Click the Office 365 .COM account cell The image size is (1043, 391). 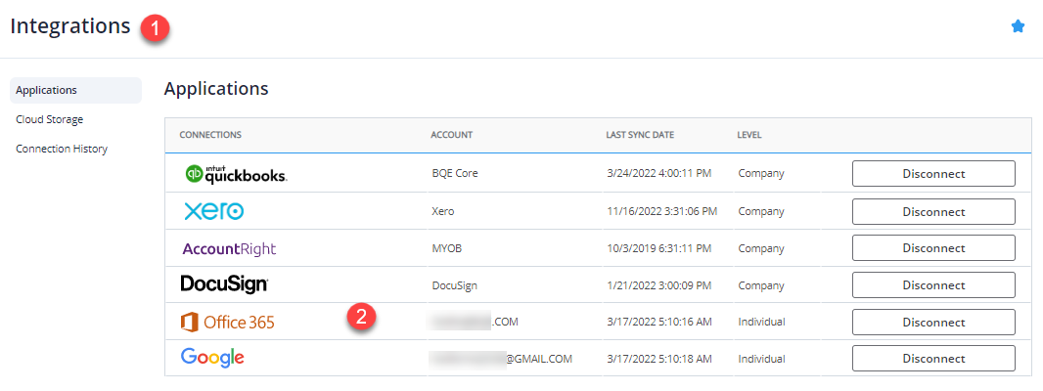coord(473,322)
